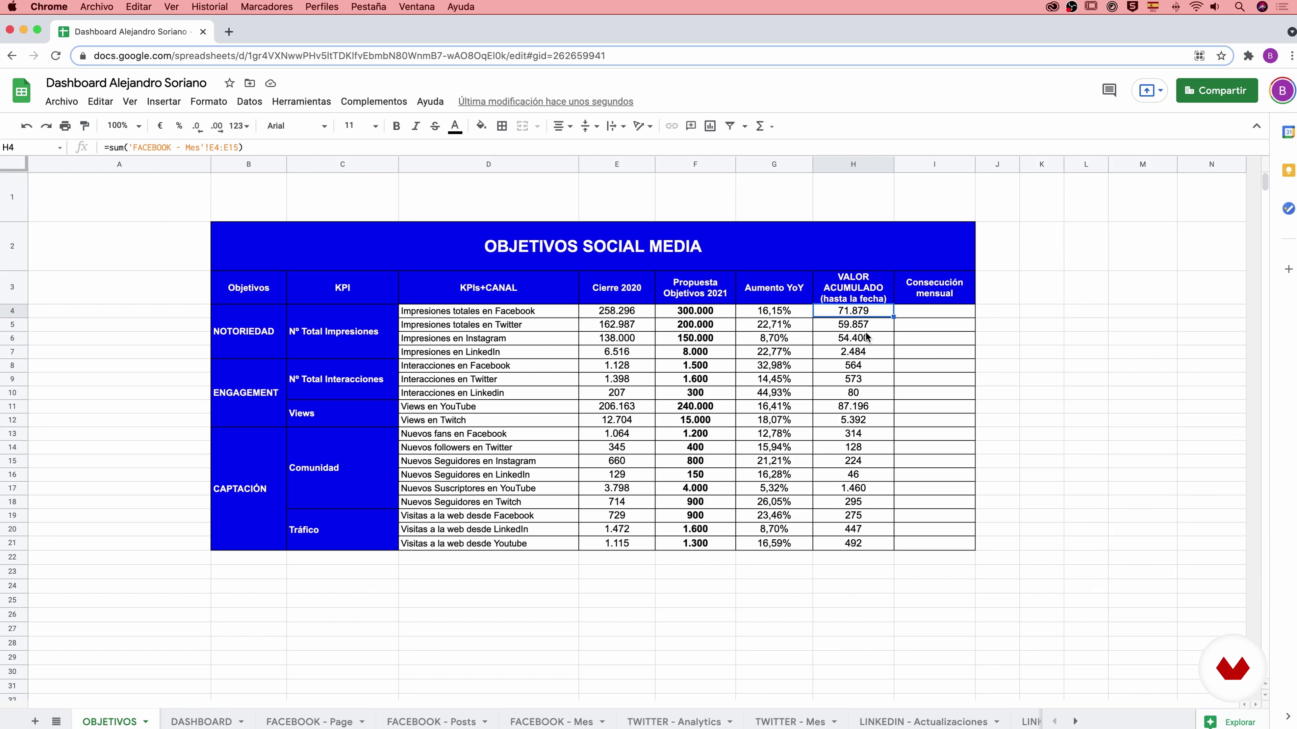Click the insert chart icon
Image resolution: width=1297 pixels, height=729 pixels.
coord(710,126)
